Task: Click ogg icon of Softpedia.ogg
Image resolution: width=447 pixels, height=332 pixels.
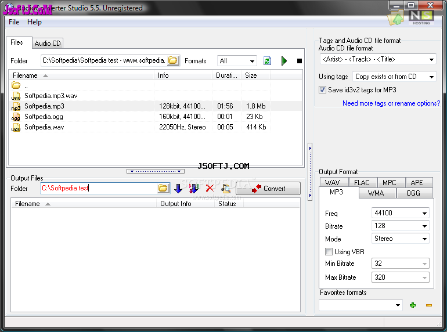Action: point(16,117)
